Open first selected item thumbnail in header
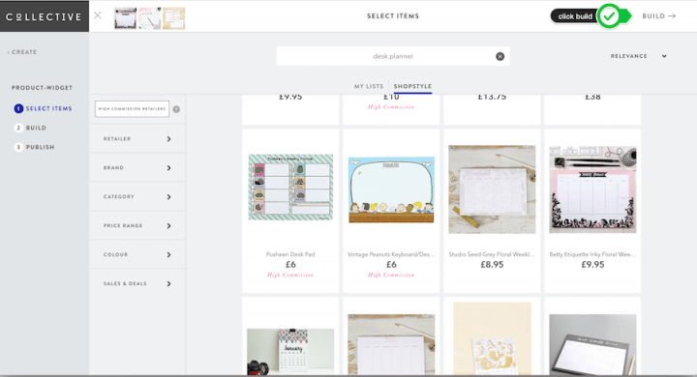Image resolution: width=697 pixels, height=377 pixels. point(125,18)
